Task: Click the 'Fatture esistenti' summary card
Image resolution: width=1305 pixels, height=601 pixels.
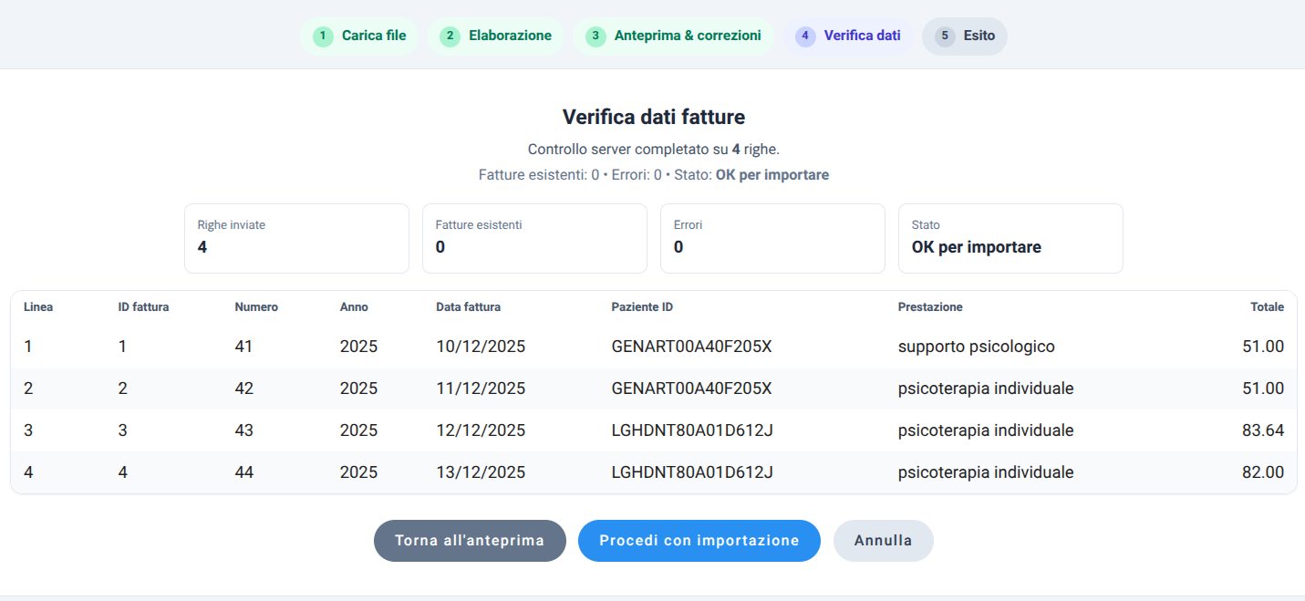Action: pos(534,238)
